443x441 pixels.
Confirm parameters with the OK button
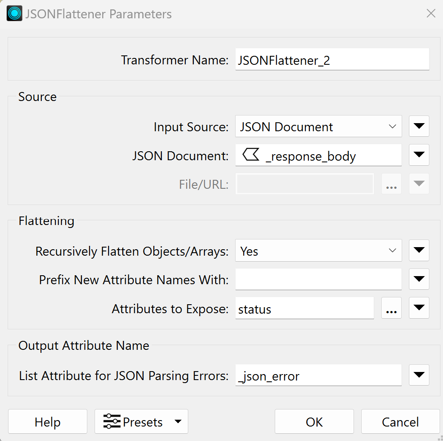pyautogui.click(x=314, y=422)
